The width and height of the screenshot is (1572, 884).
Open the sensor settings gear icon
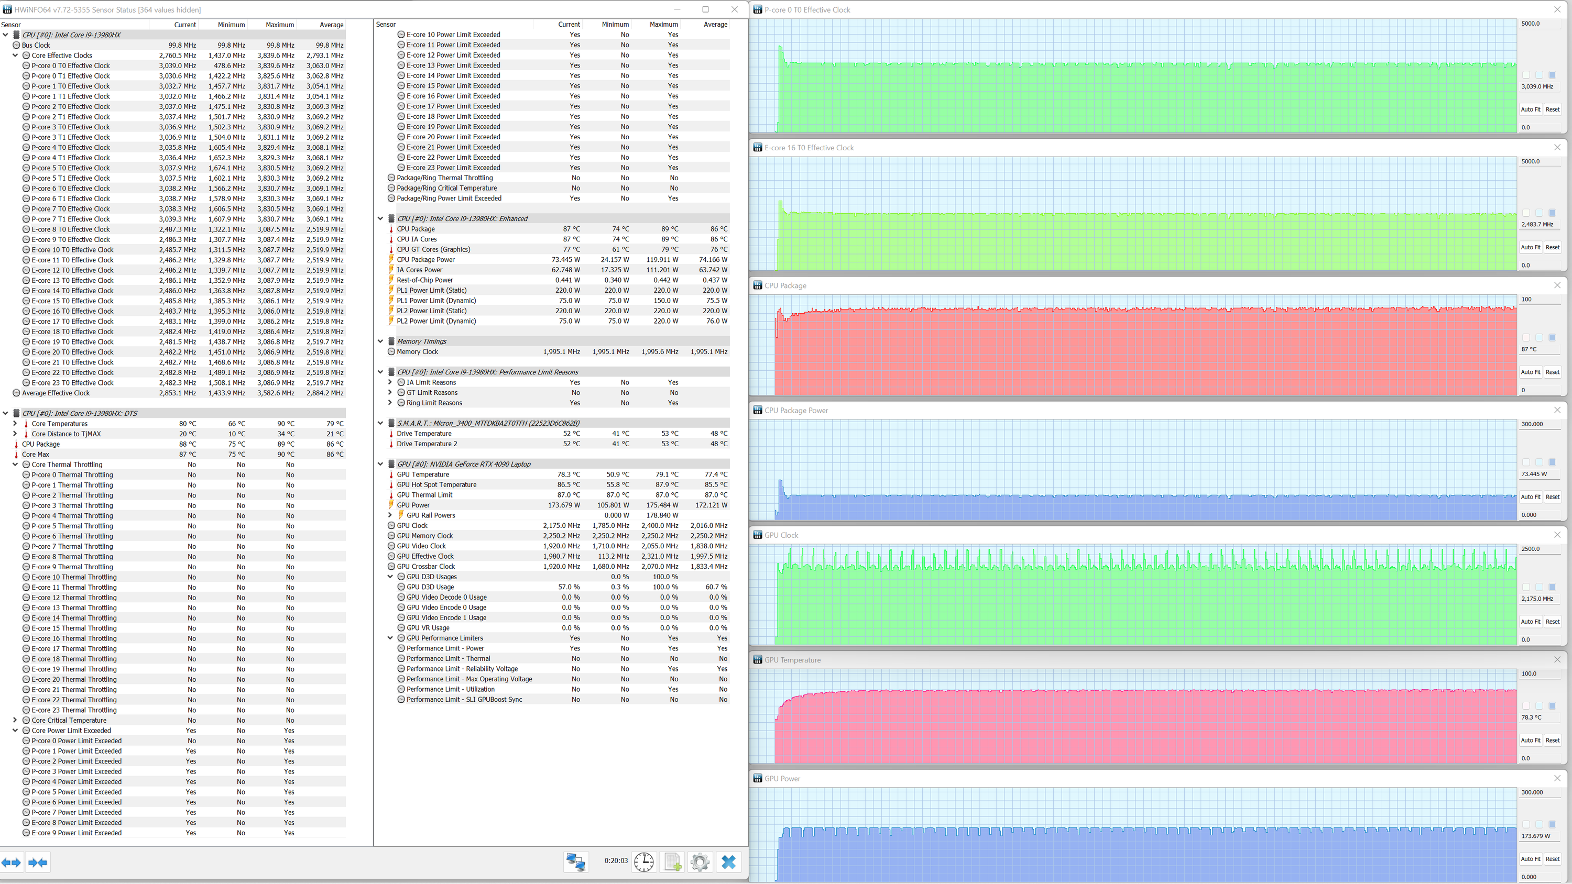[x=700, y=861]
